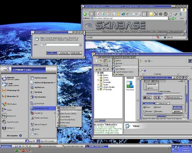Click the Message Board link on Skinbase
192x153 pixels.
(177, 31)
